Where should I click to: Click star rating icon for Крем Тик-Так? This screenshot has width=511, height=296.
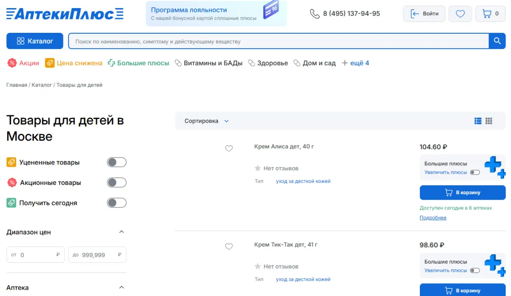[x=258, y=266]
